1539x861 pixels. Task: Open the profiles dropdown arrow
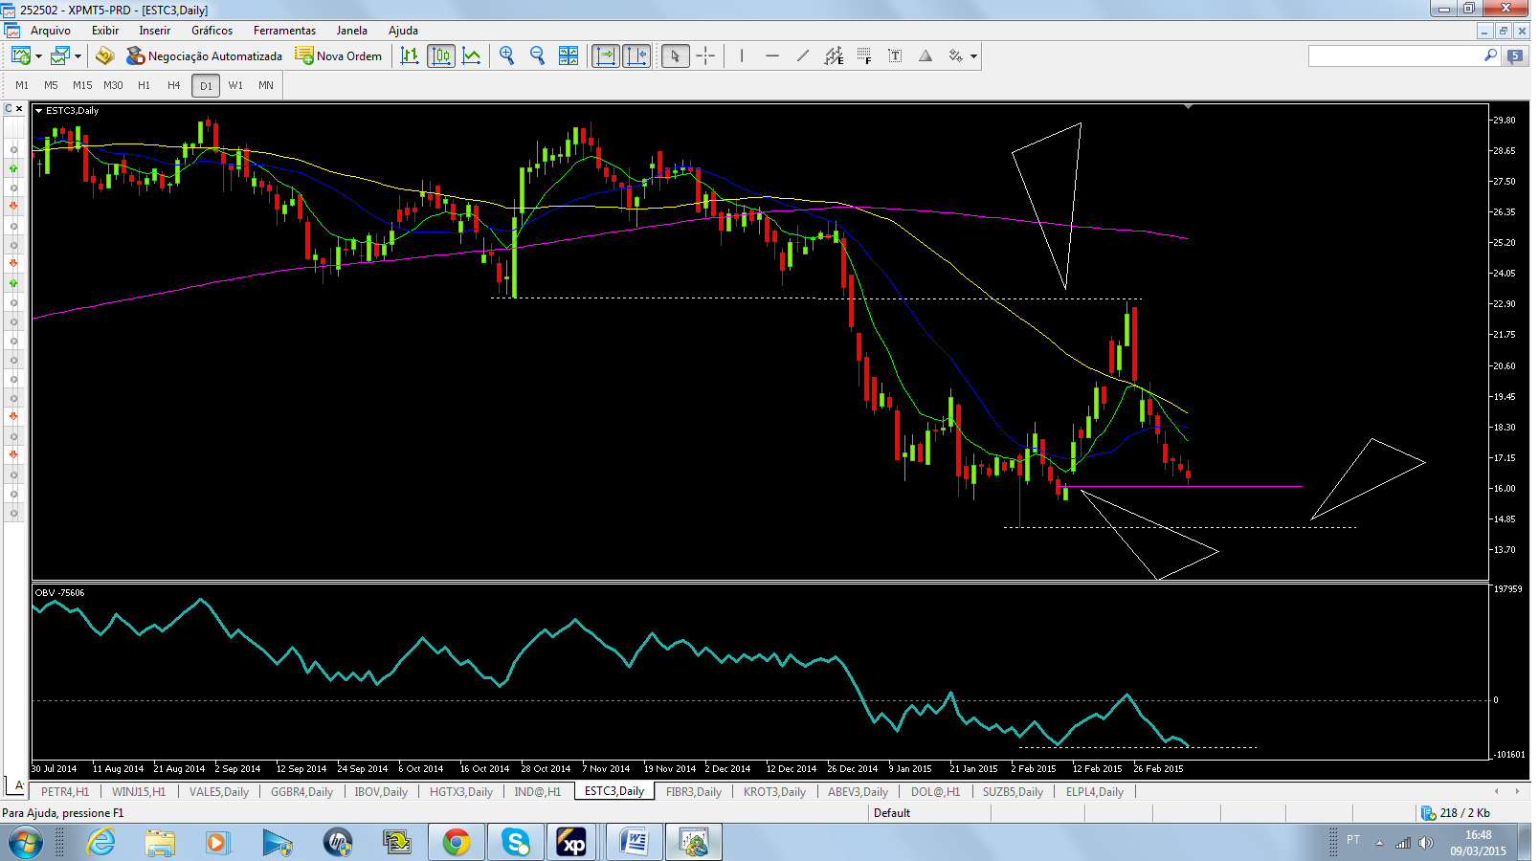78,56
